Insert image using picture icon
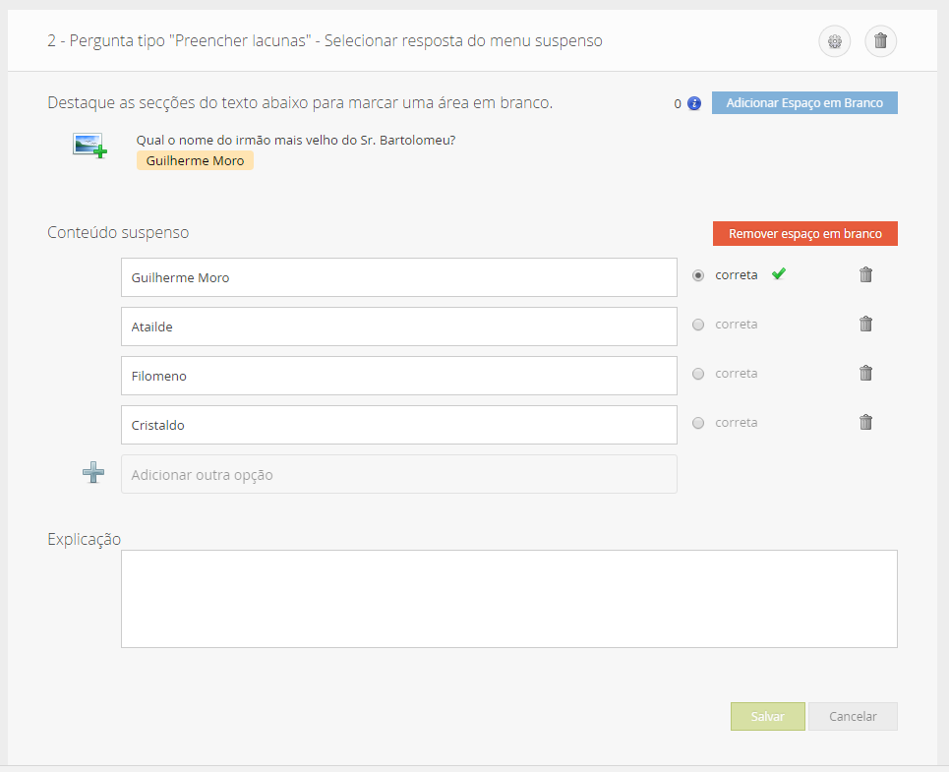This screenshot has width=949, height=772. (x=90, y=146)
